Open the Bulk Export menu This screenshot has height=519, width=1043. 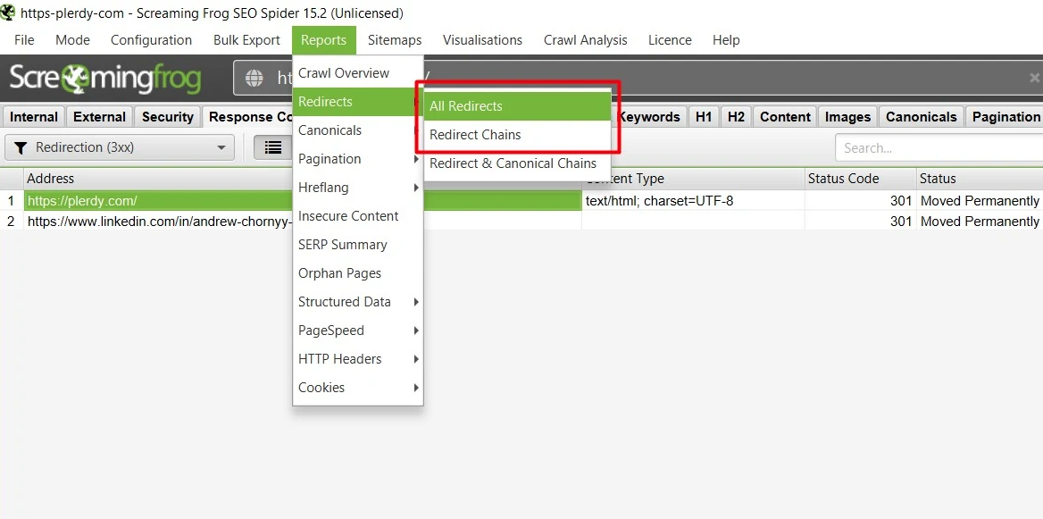tap(246, 40)
